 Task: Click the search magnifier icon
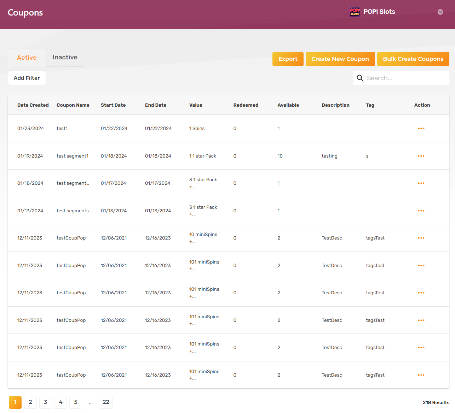pos(360,78)
